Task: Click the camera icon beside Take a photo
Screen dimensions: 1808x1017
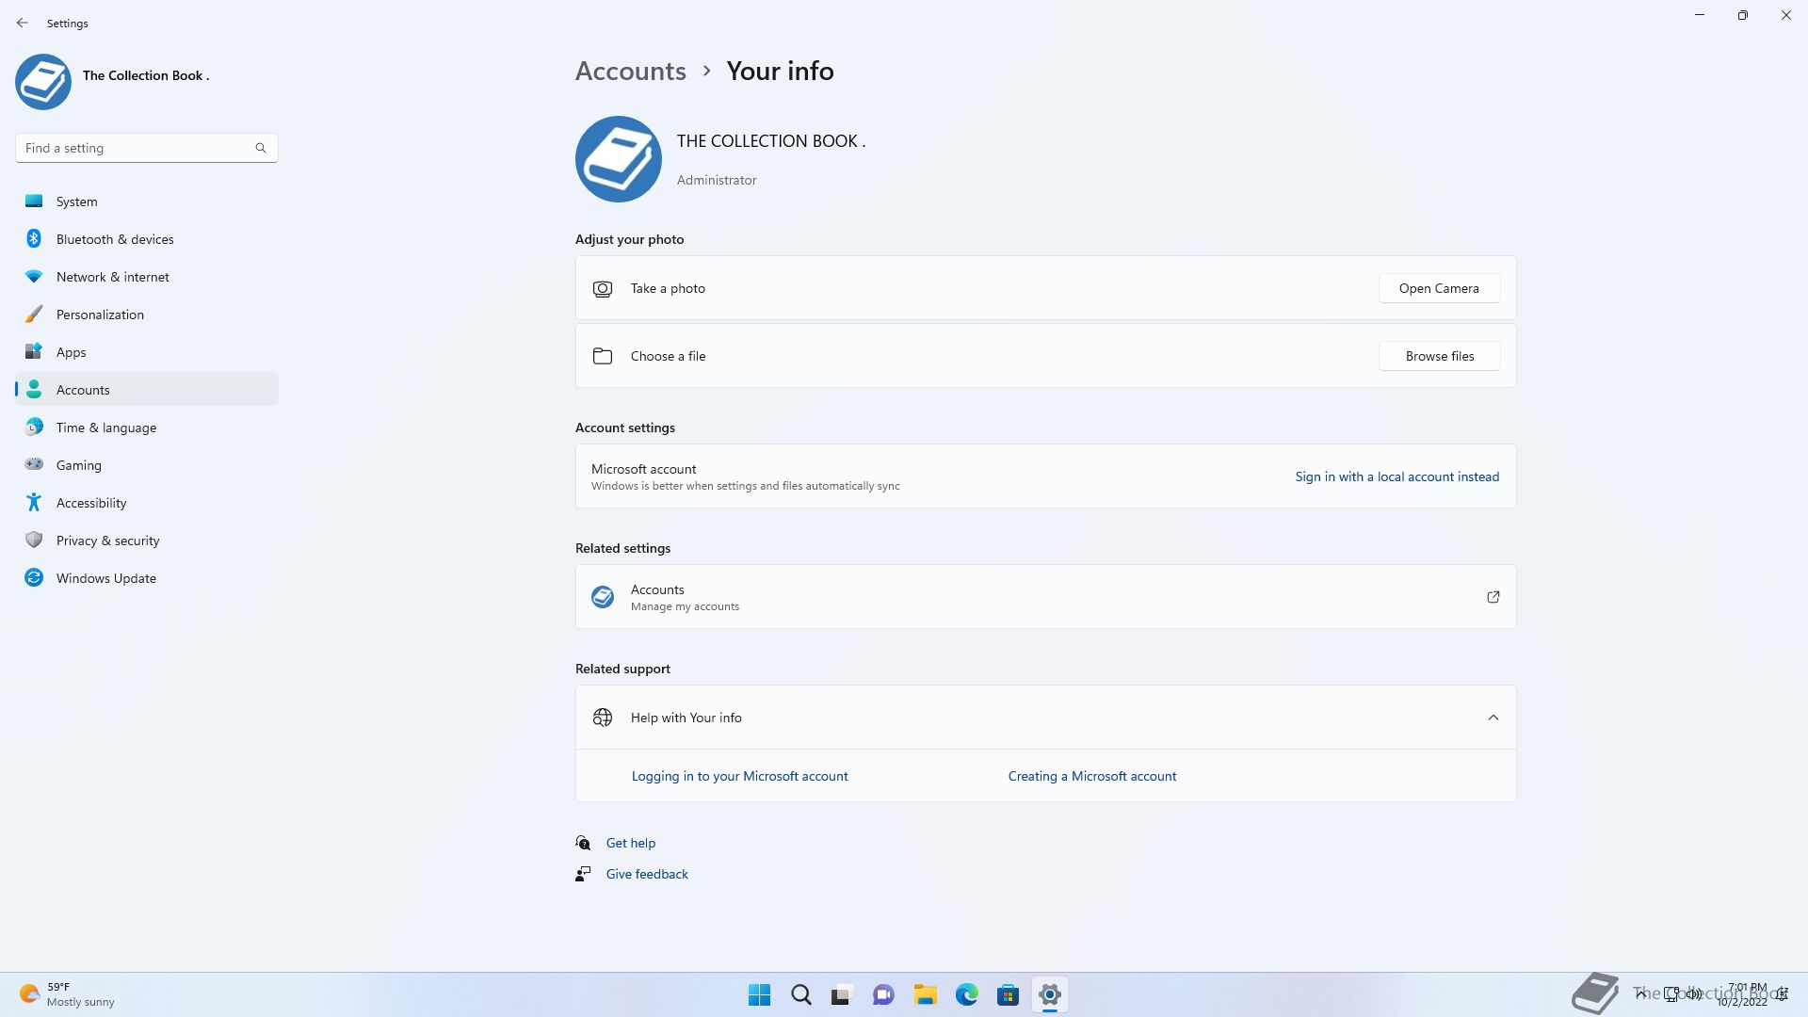Action: (x=603, y=289)
